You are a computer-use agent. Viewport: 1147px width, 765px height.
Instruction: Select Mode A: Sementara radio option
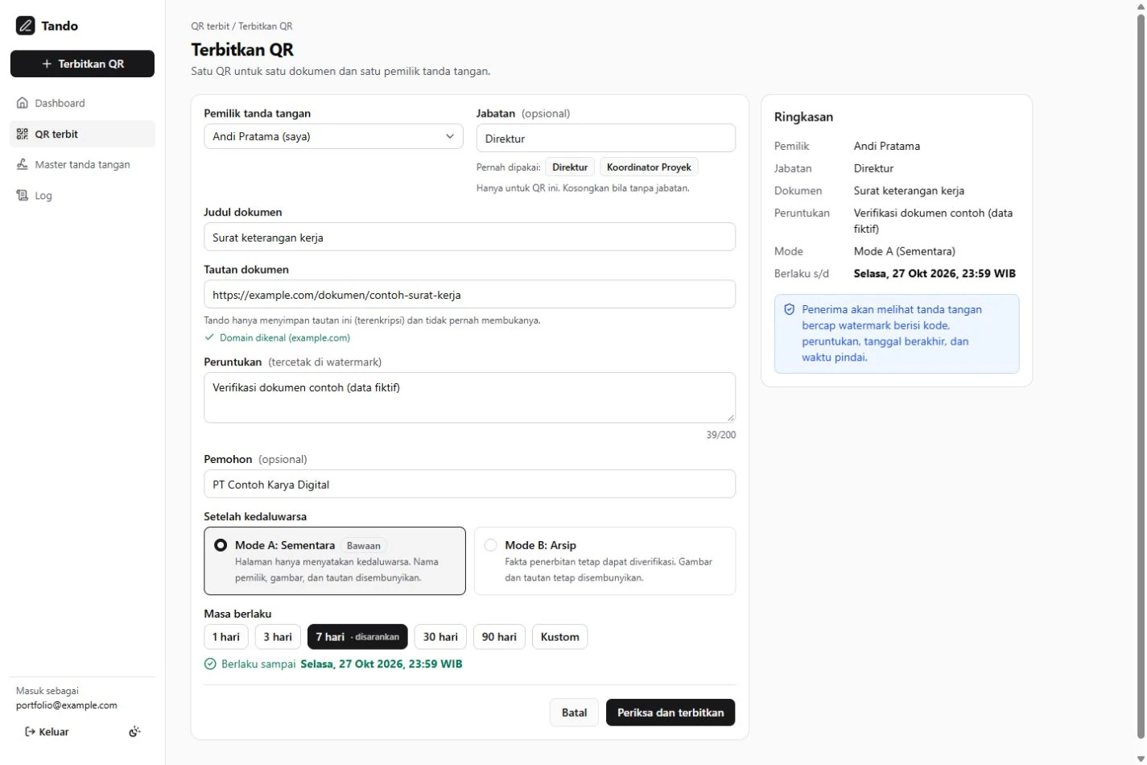(335, 560)
